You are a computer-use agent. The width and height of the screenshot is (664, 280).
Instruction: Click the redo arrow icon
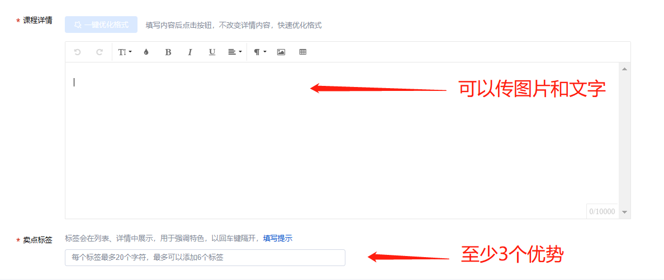pos(99,52)
